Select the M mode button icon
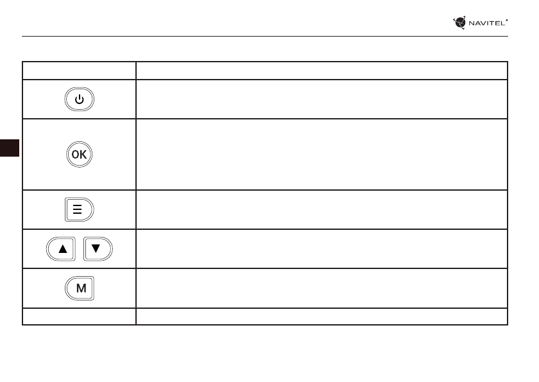Viewport: 539px width, 382px height. click(80, 288)
